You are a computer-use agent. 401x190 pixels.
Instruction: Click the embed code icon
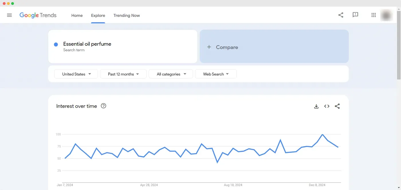327,106
